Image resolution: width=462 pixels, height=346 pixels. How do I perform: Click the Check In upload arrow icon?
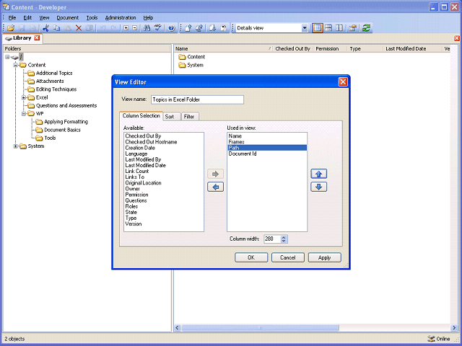(x=188, y=28)
